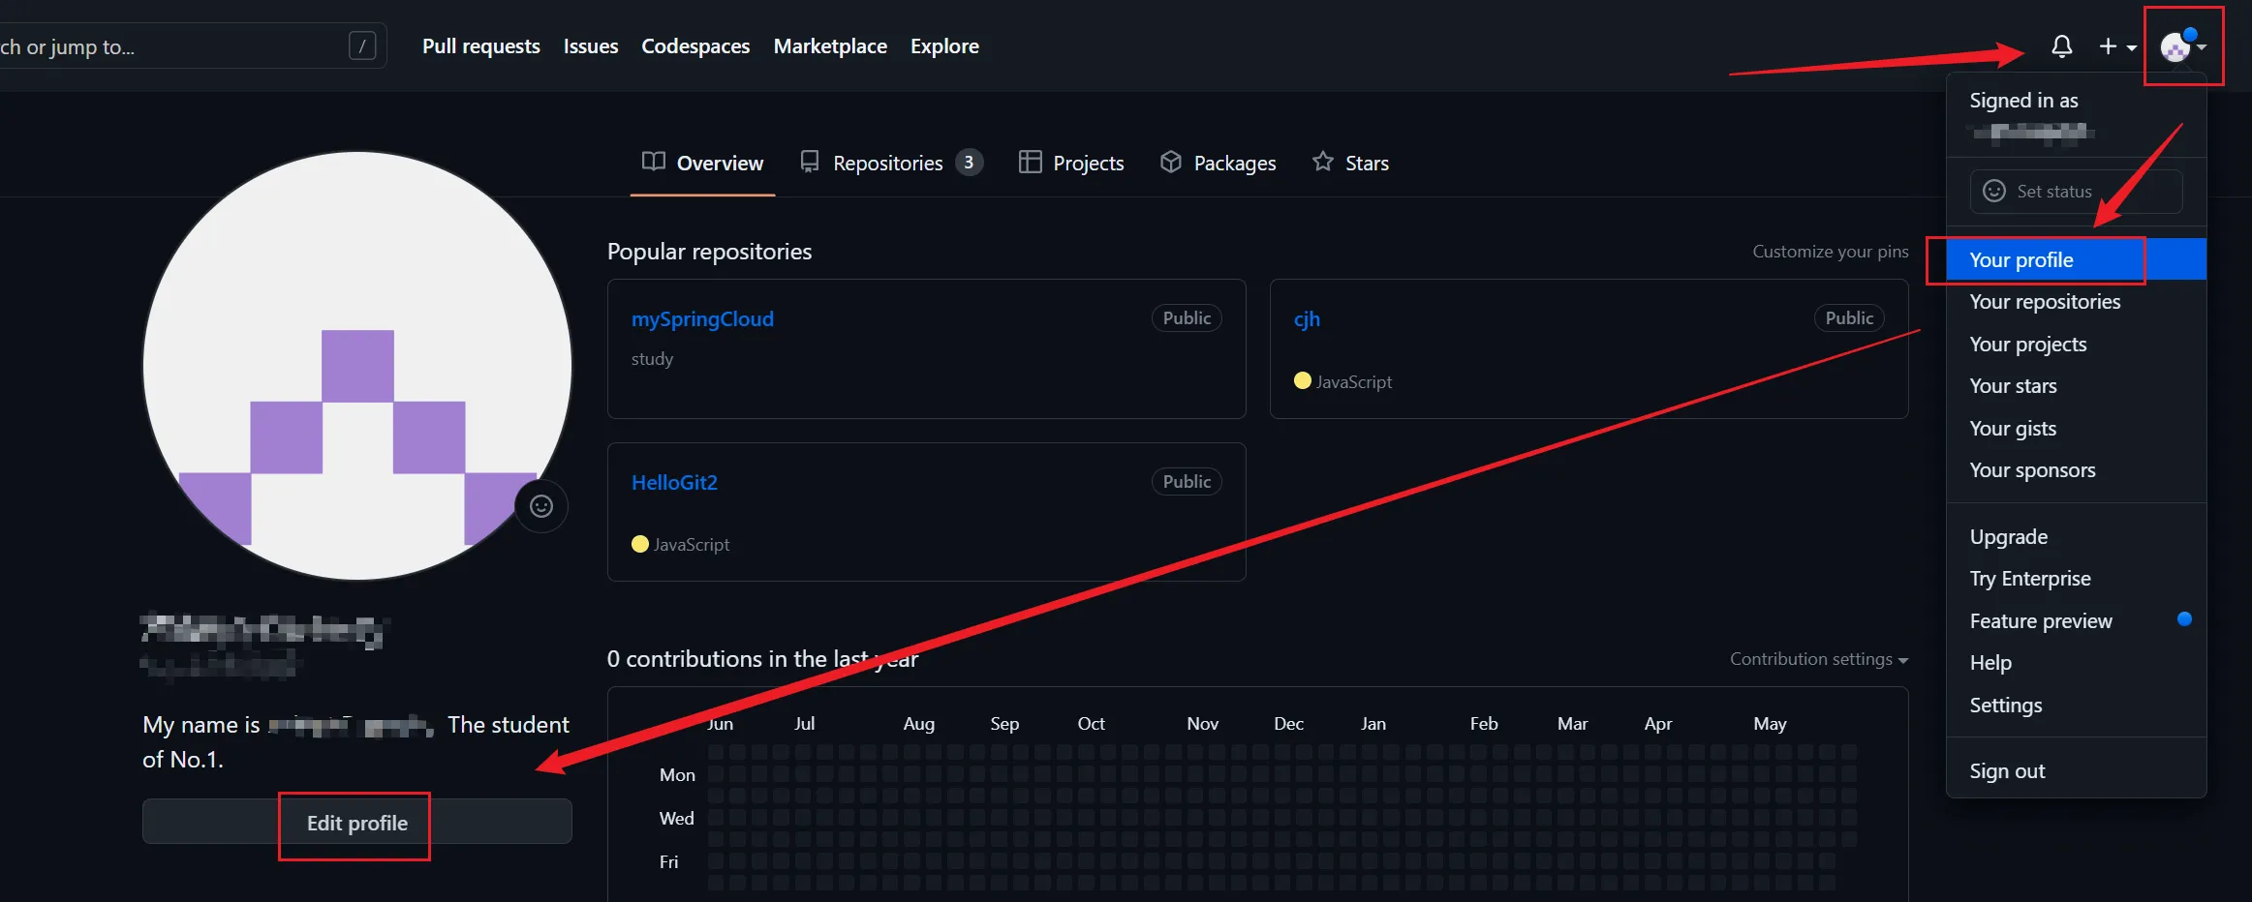Open the Projects tab
2252x902 pixels.
pyautogui.click(x=1071, y=164)
